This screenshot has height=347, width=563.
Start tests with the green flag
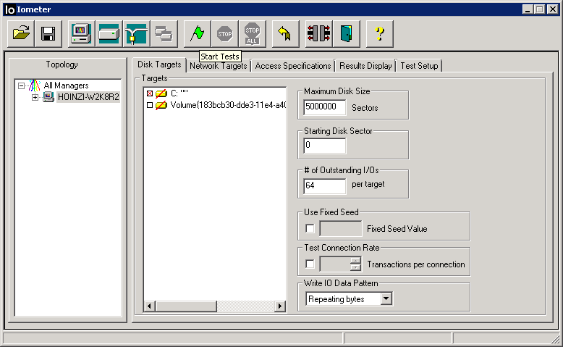point(197,34)
